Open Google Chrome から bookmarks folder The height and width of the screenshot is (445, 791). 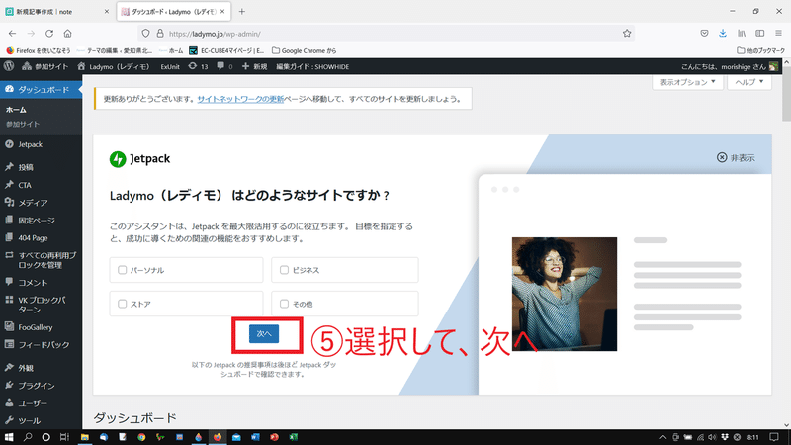click(x=305, y=50)
